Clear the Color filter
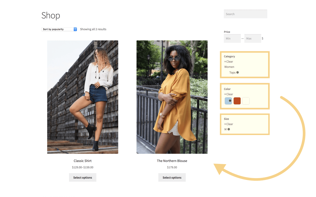316x197 pixels. click(229, 94)
